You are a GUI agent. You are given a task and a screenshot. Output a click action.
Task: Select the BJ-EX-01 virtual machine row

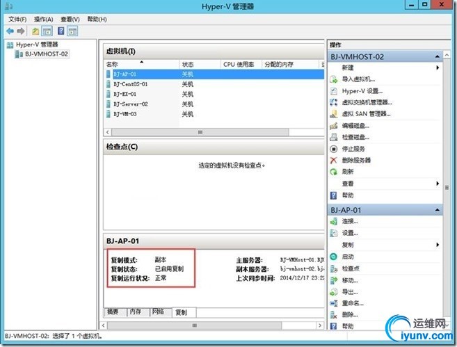point(214,94)
